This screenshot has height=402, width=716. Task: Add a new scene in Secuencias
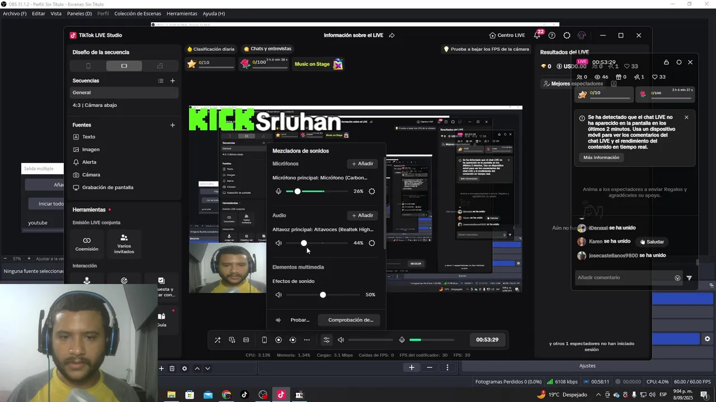coord(172,81)
